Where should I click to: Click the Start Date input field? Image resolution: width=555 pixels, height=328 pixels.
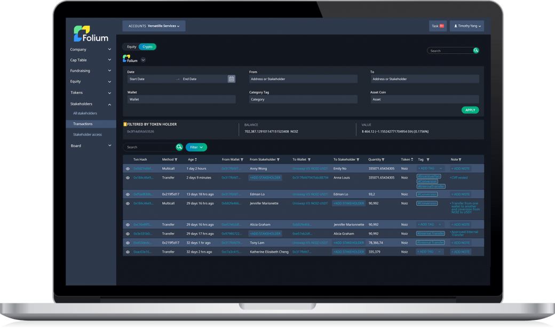[x=152, y=79]
